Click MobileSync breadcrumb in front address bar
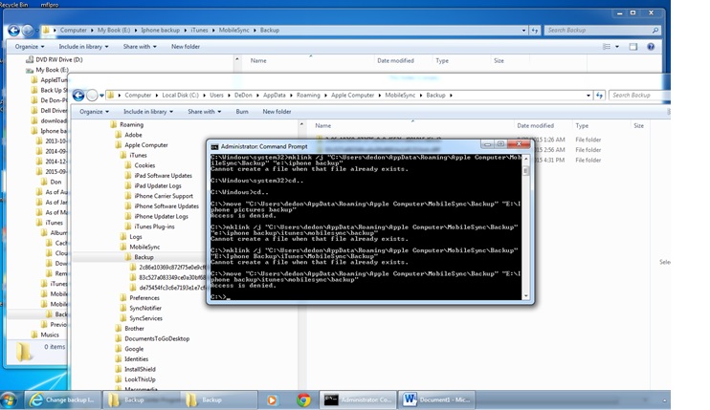 (x=400, y=96)
